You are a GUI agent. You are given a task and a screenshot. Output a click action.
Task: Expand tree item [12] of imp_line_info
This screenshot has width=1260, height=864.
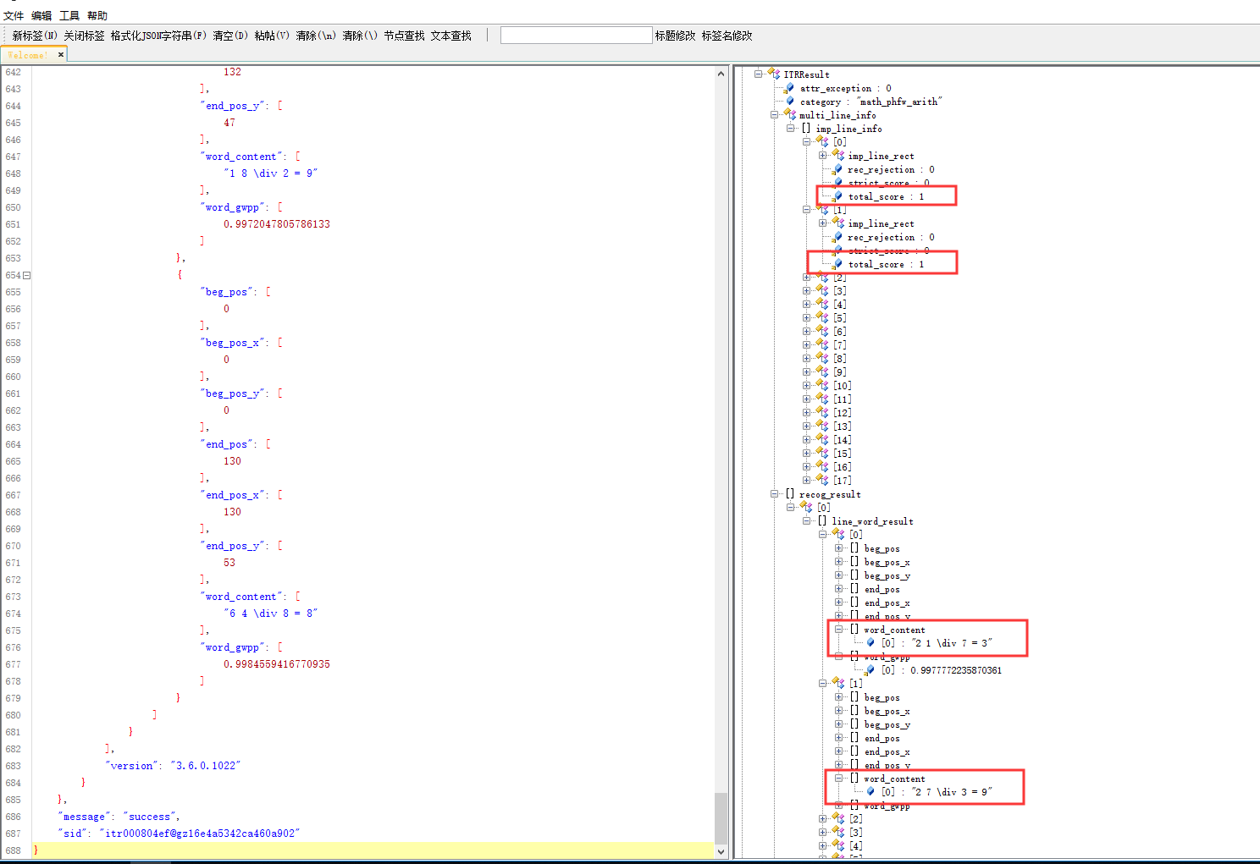pyautogui.click(x=807, y=413)
